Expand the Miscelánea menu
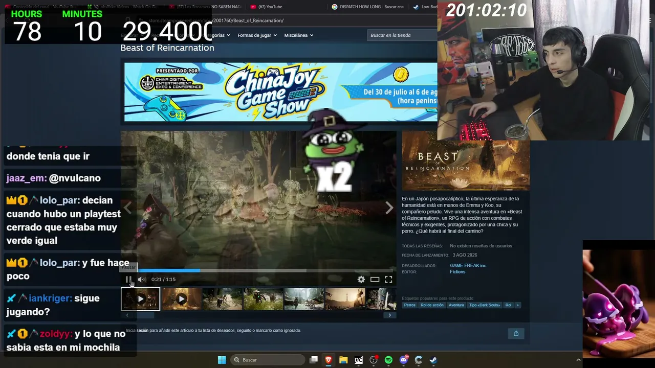Image resolution: width=655 pixels, height=368 pixels. pyautogui.click(x=299, y=35)
